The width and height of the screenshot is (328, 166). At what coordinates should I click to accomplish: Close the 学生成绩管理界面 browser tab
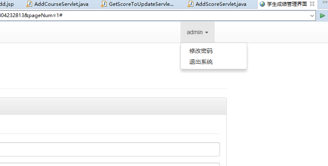(x=312, y=4)
